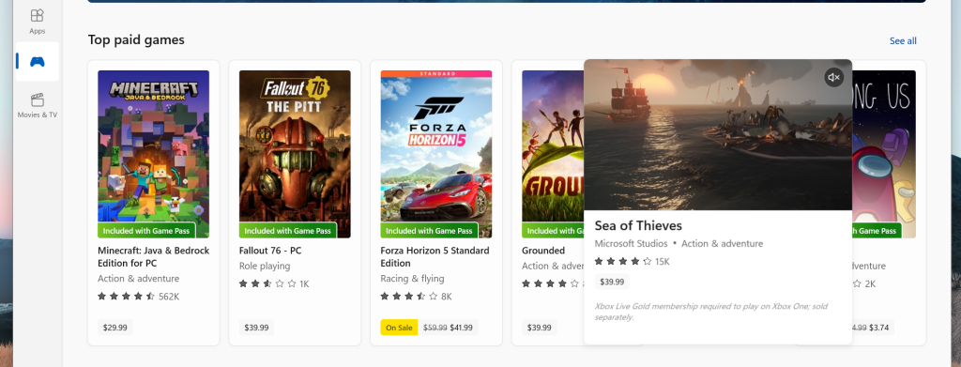Click the Sea of Thieves trailer video
This screenshot has height=367, width=961.
(718, 135)
